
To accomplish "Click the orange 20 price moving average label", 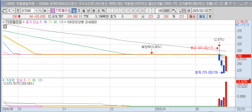I will (50, 22).
